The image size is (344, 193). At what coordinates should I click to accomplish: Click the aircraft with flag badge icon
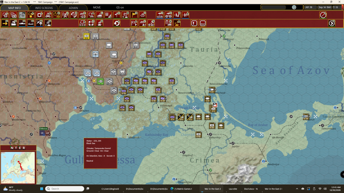coord(186,15)
